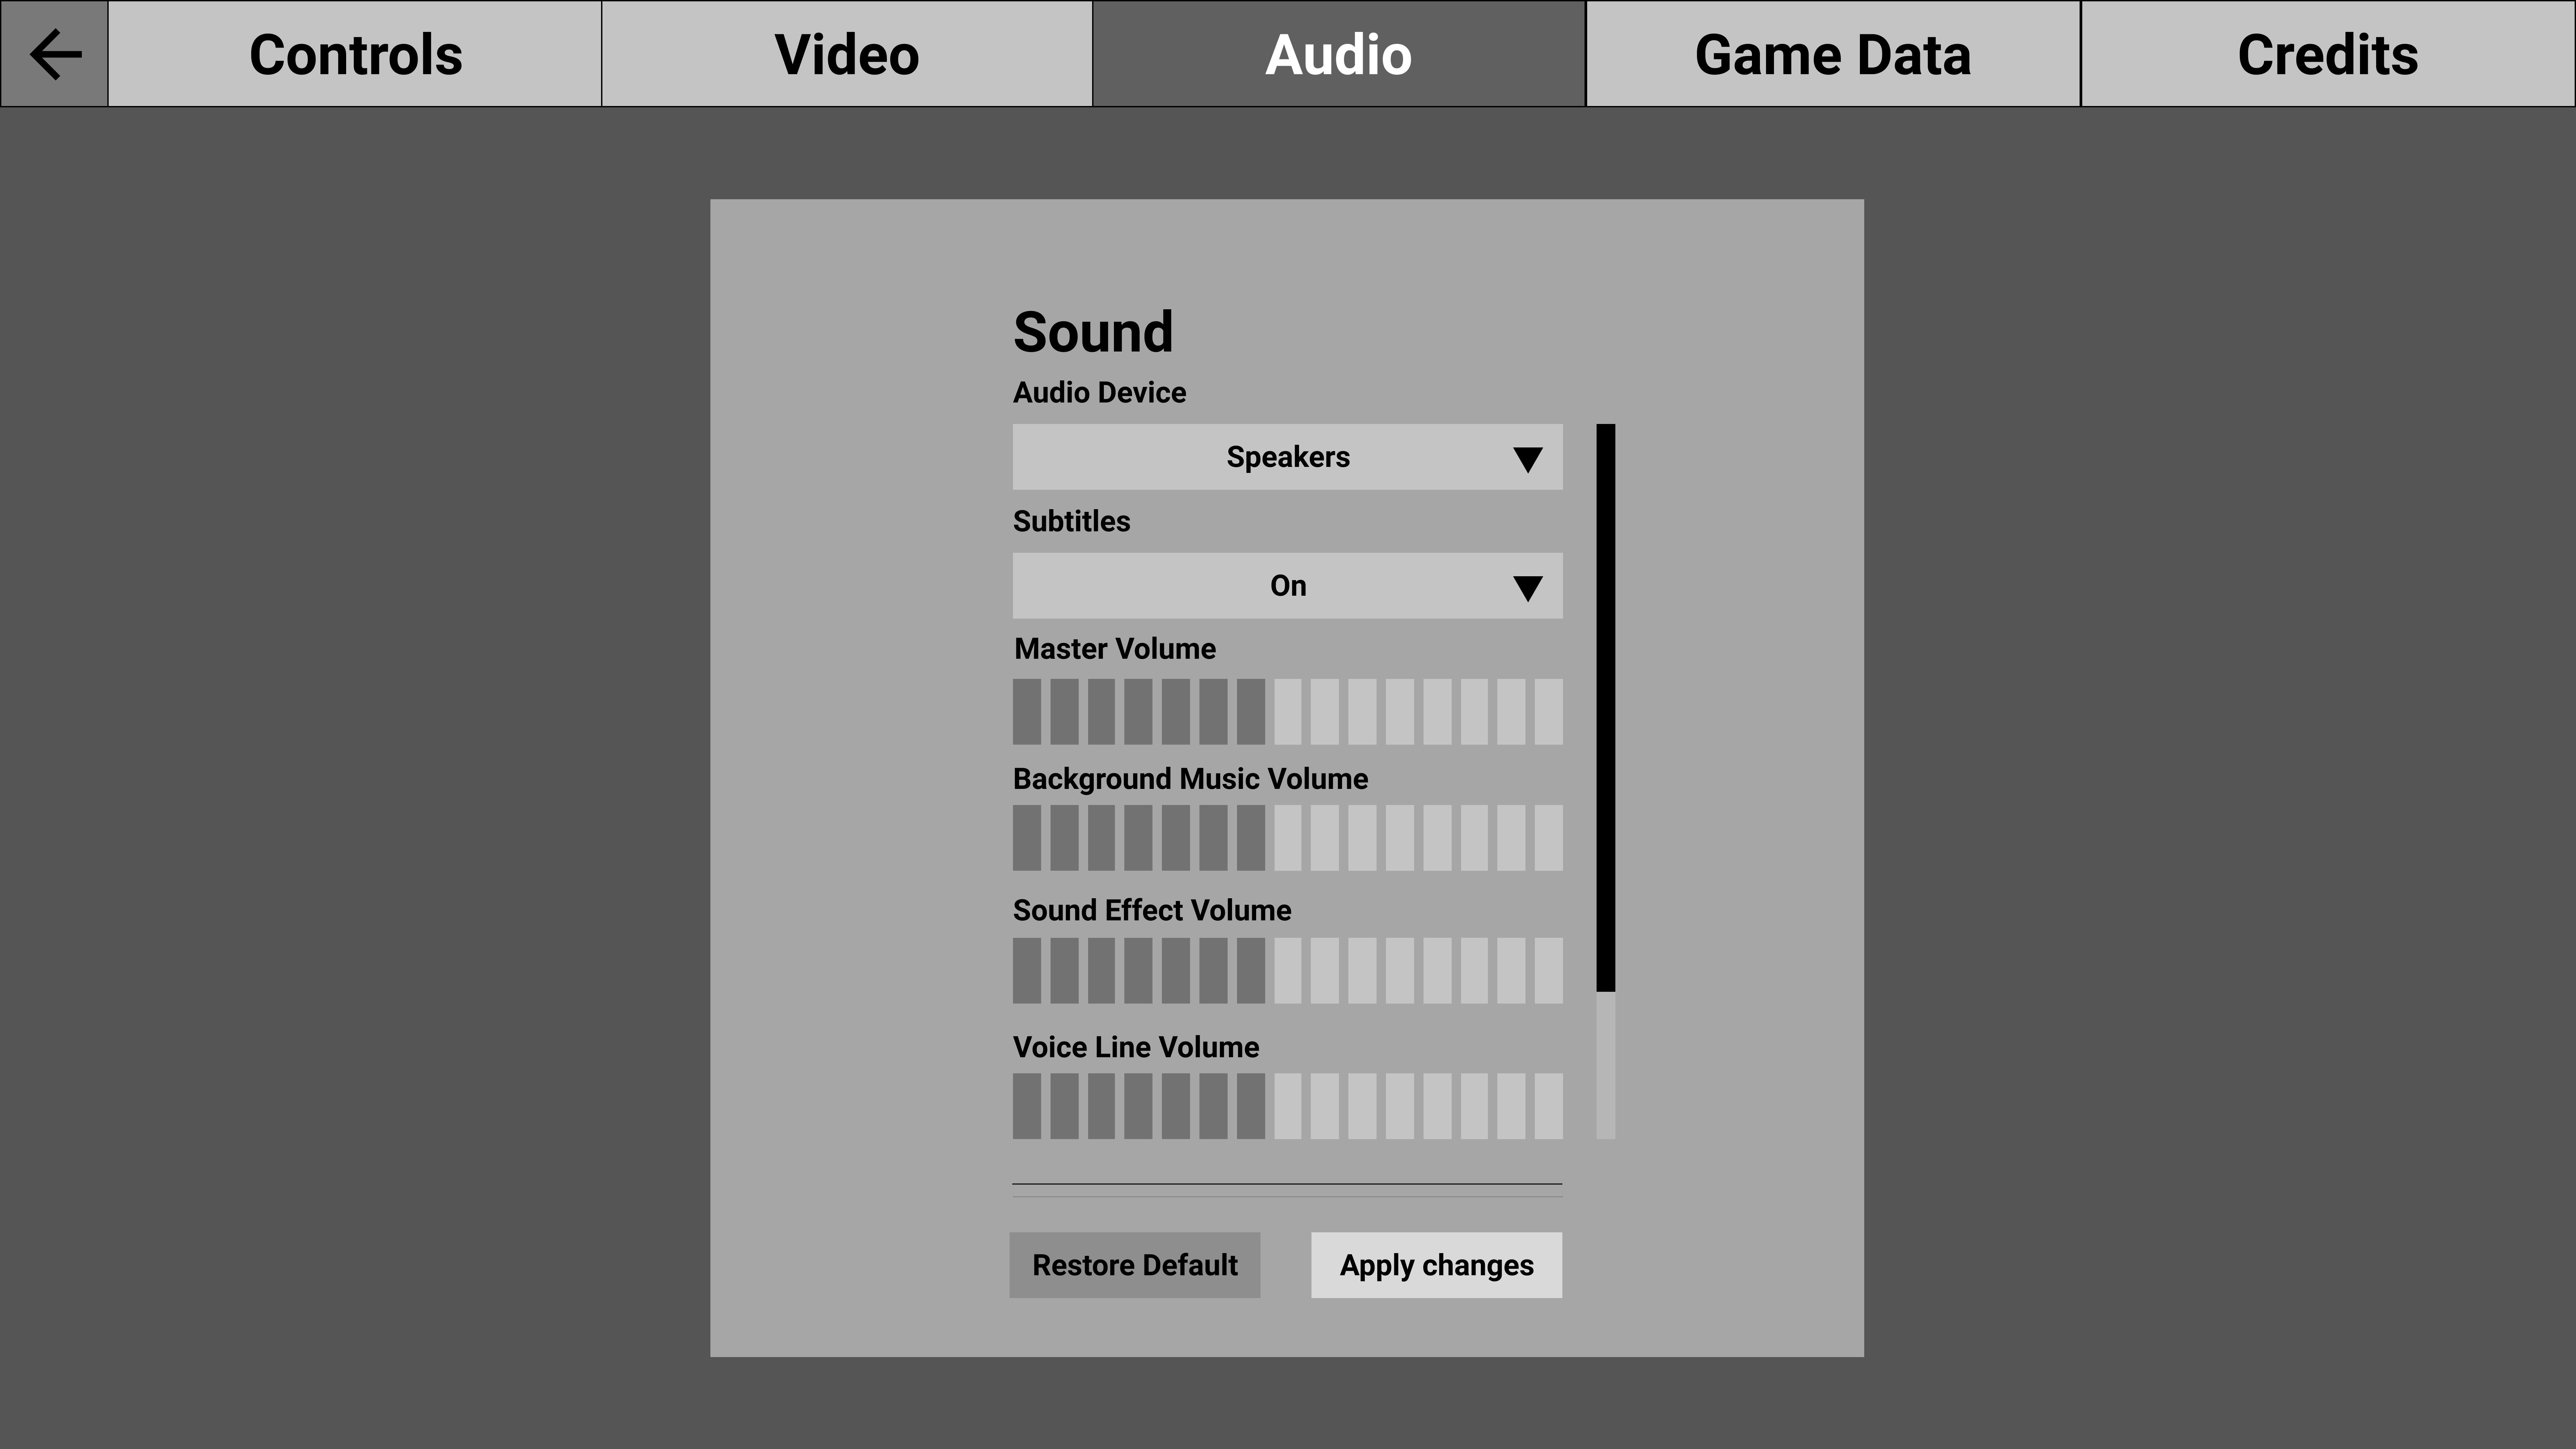Set Master Volume to the last segment
2576x1449 pixels.
pos(1549,712)
